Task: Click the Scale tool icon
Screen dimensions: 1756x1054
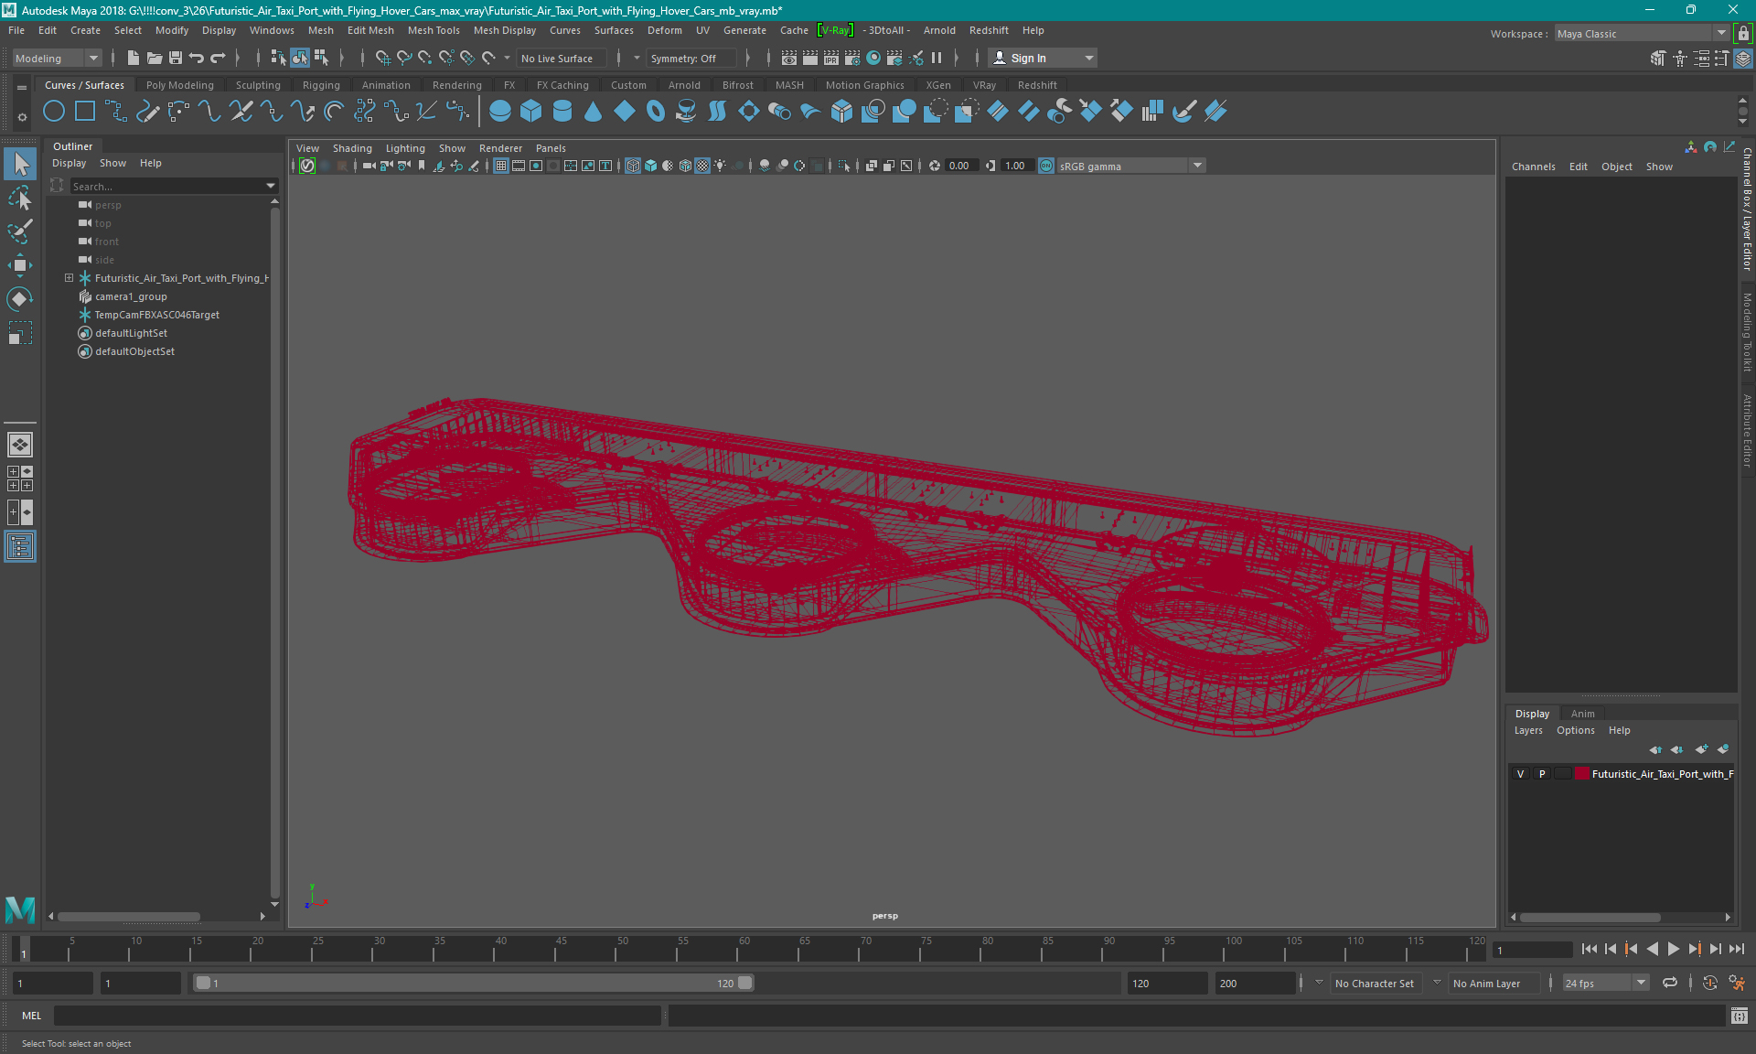Action: point(20,338)
